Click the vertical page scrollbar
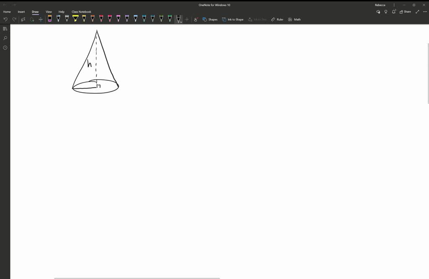This screenshot has height=279, width=429. (428, 73)
